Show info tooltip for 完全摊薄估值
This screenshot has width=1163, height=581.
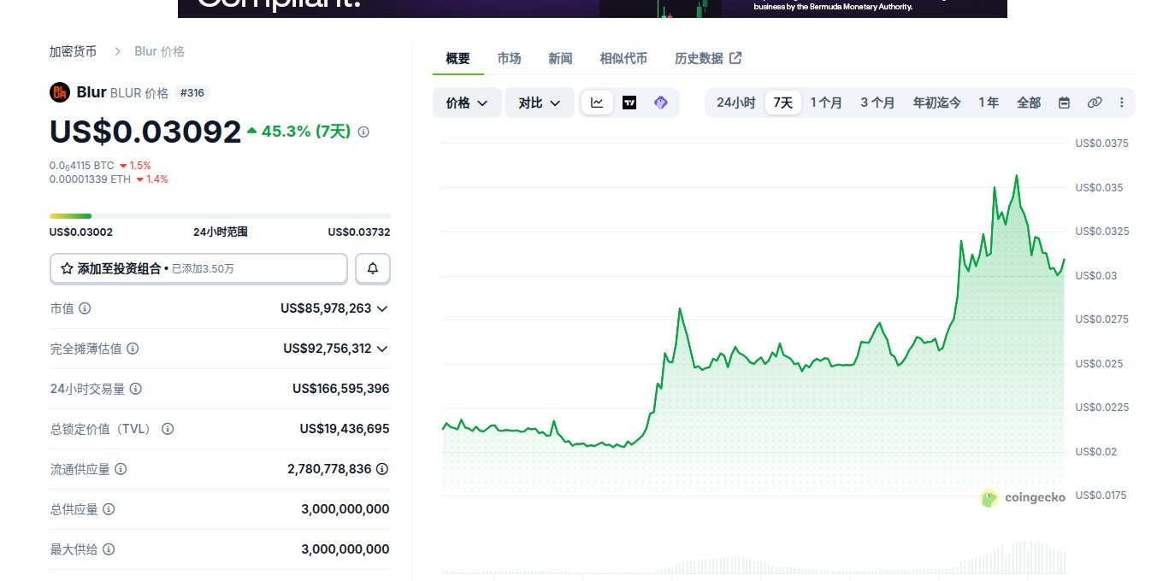133,349
